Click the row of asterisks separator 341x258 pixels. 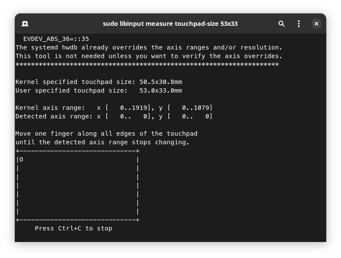pyautogui.click(x=147, y=65)
